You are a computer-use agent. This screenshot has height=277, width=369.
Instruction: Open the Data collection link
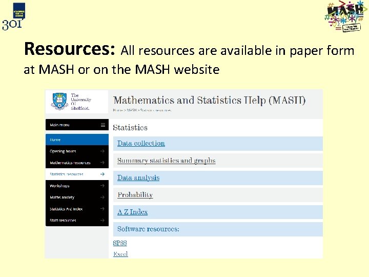pos(141,143)
